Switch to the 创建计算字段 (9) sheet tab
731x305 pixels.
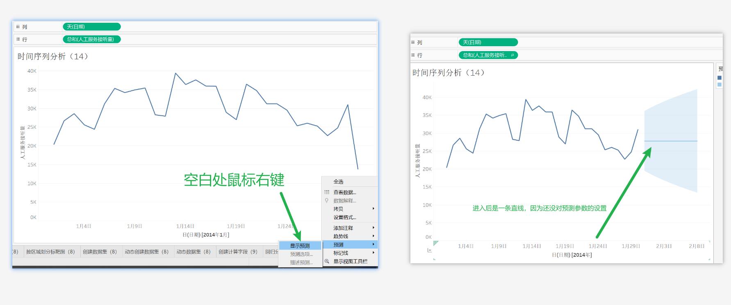point(238,251)
